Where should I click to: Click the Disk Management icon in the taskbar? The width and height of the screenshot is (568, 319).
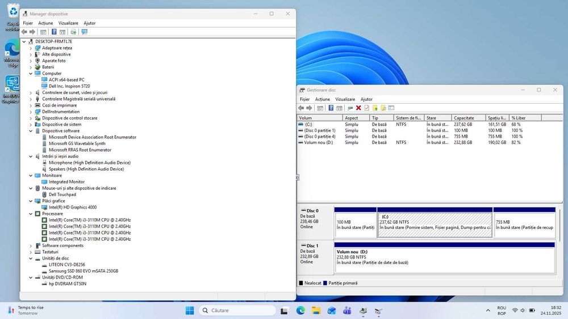378,311
